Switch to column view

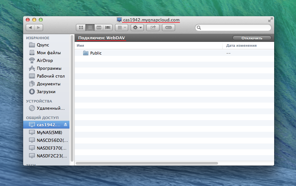click(99, 28)
